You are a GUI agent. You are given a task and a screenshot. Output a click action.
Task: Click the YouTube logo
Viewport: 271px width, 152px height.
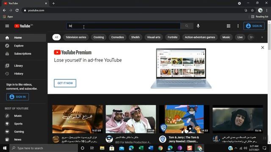pyautogui.click(x=22, y=26)
